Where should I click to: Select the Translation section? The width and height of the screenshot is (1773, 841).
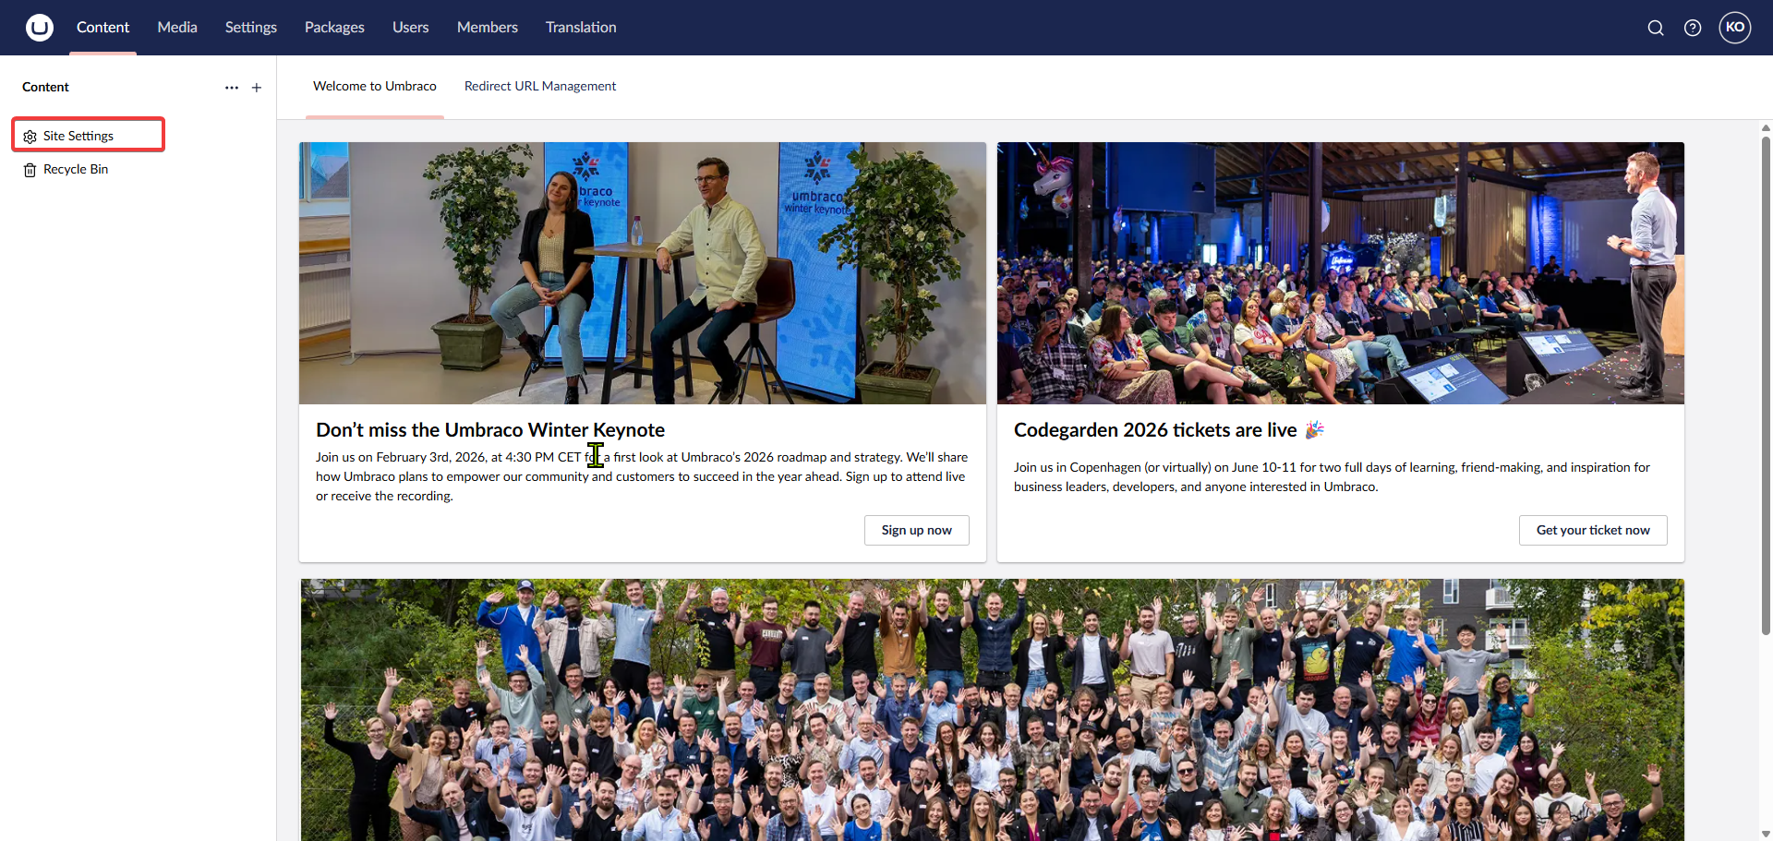coord(581,28)
